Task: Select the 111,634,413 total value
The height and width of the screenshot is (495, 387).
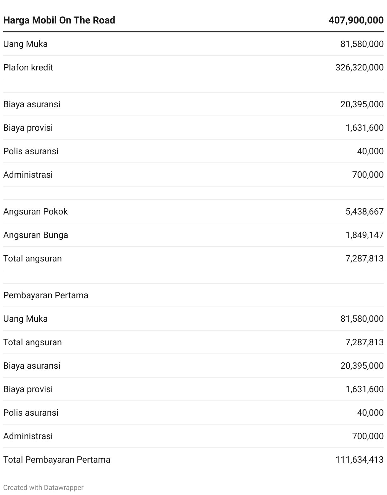Action: coord(359,460)
